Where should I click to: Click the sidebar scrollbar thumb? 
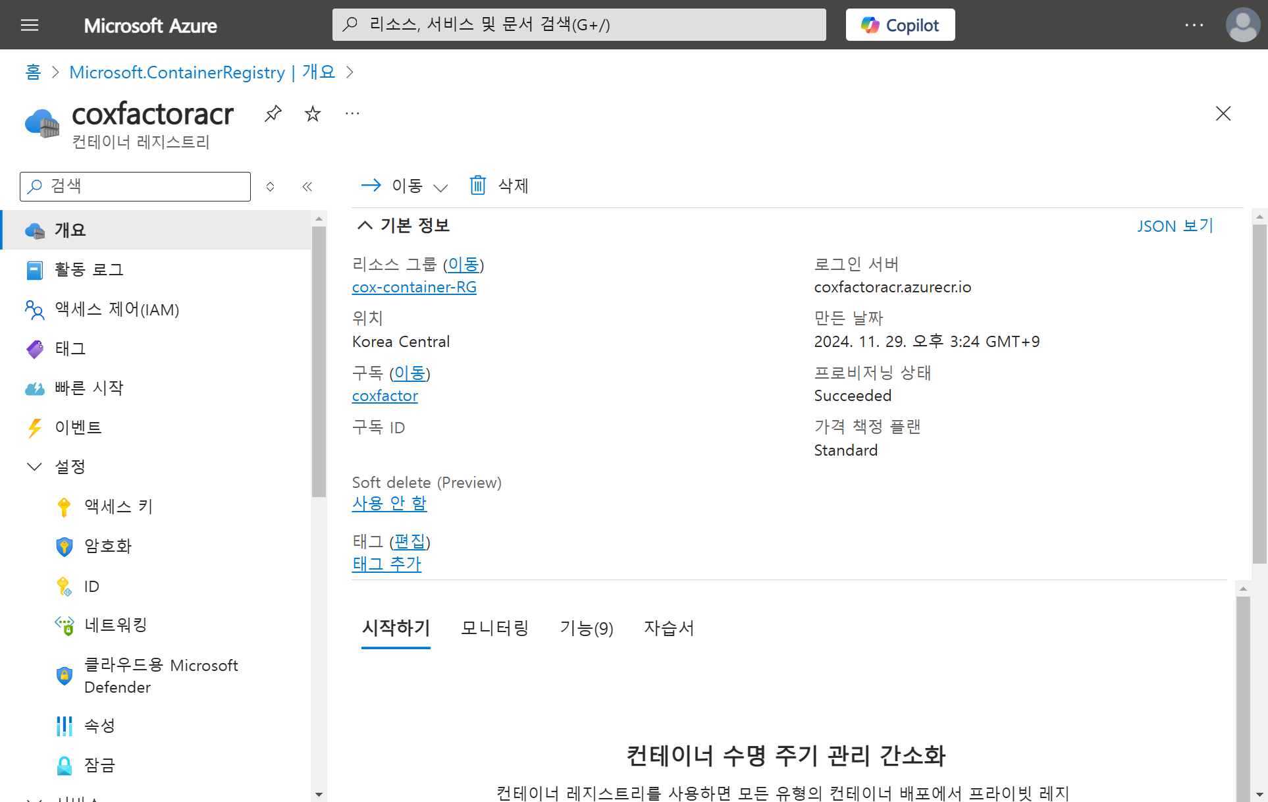(319, 362)
